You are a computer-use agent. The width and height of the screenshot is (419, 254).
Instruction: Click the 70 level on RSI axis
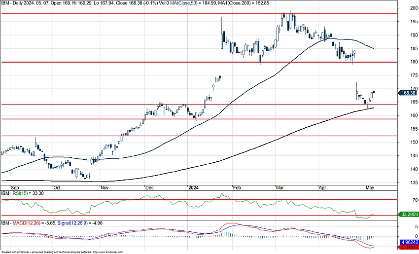coord(415,200)
